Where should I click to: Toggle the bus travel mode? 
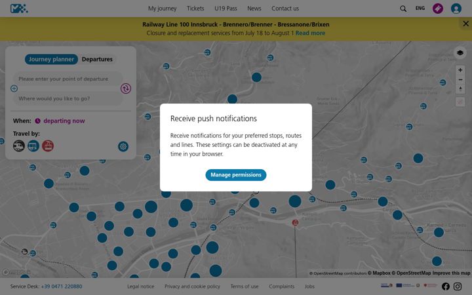click(x=33, y=146)
